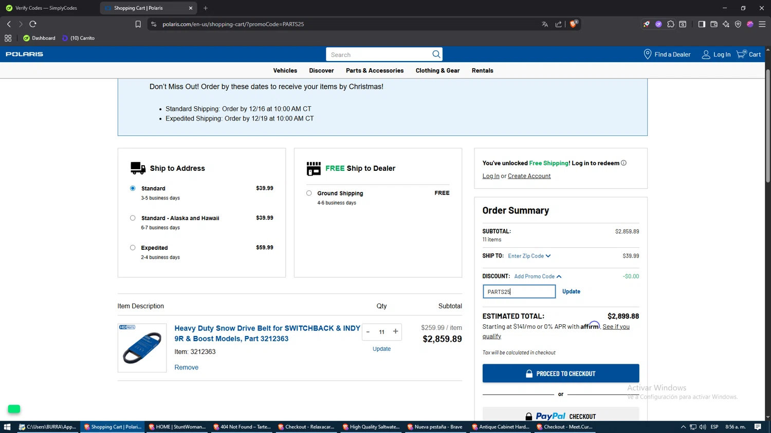Open Brave Shields lion icon
Screen dimensions: 771x433
(574, 24)
